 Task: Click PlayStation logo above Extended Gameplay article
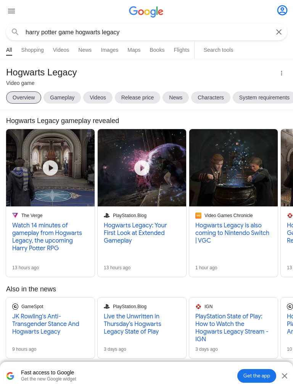tap(107, 216)
